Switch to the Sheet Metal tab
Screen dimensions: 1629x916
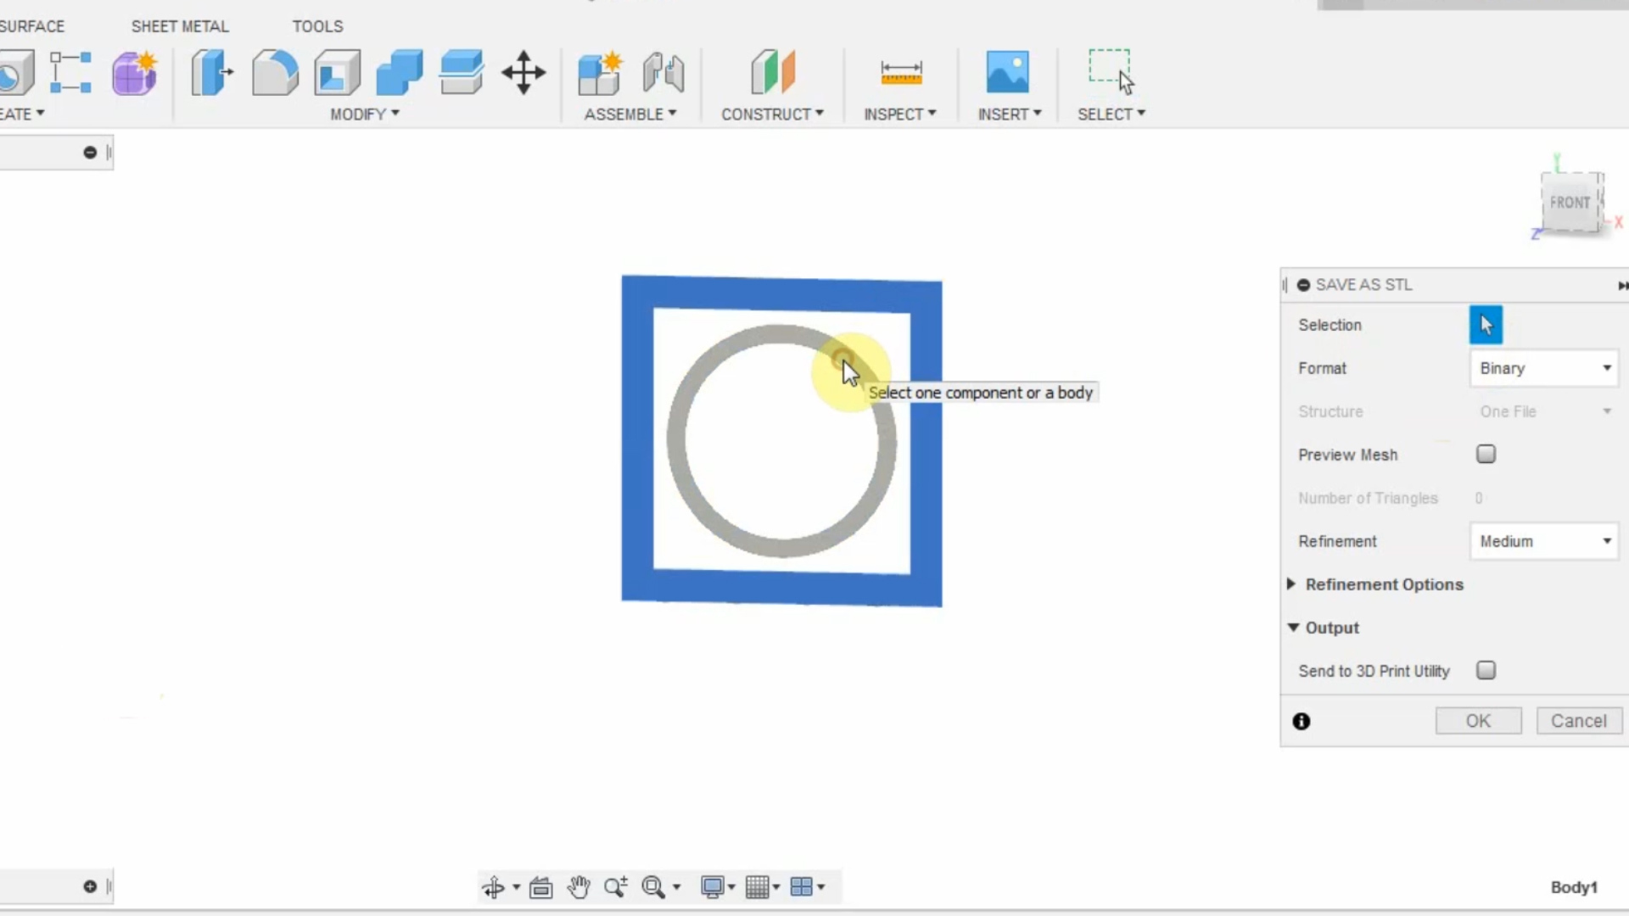179,26
